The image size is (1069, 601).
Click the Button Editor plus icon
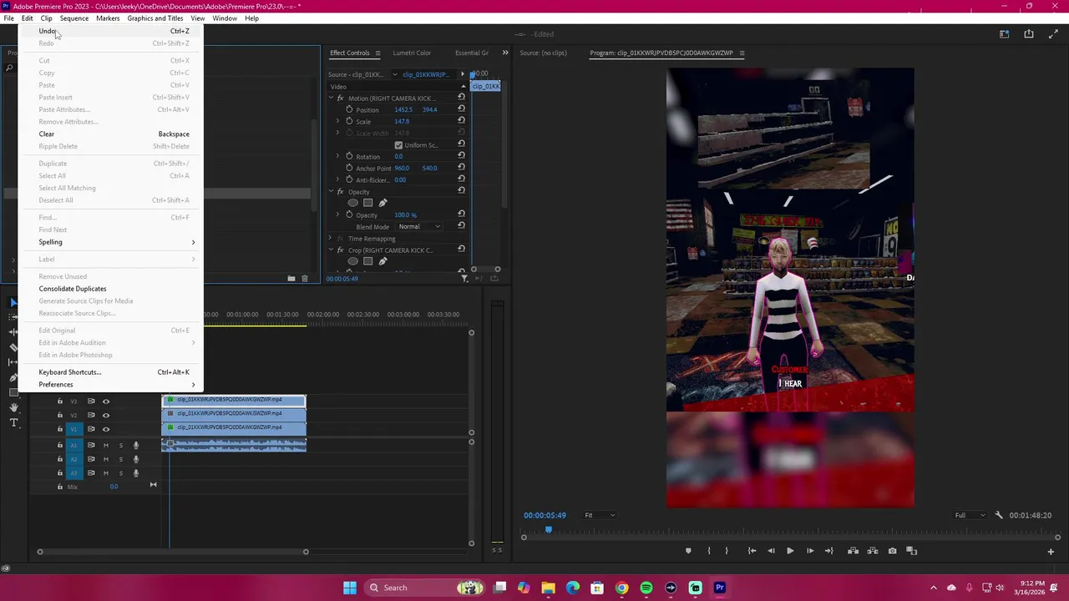[x=1051, y=551]
